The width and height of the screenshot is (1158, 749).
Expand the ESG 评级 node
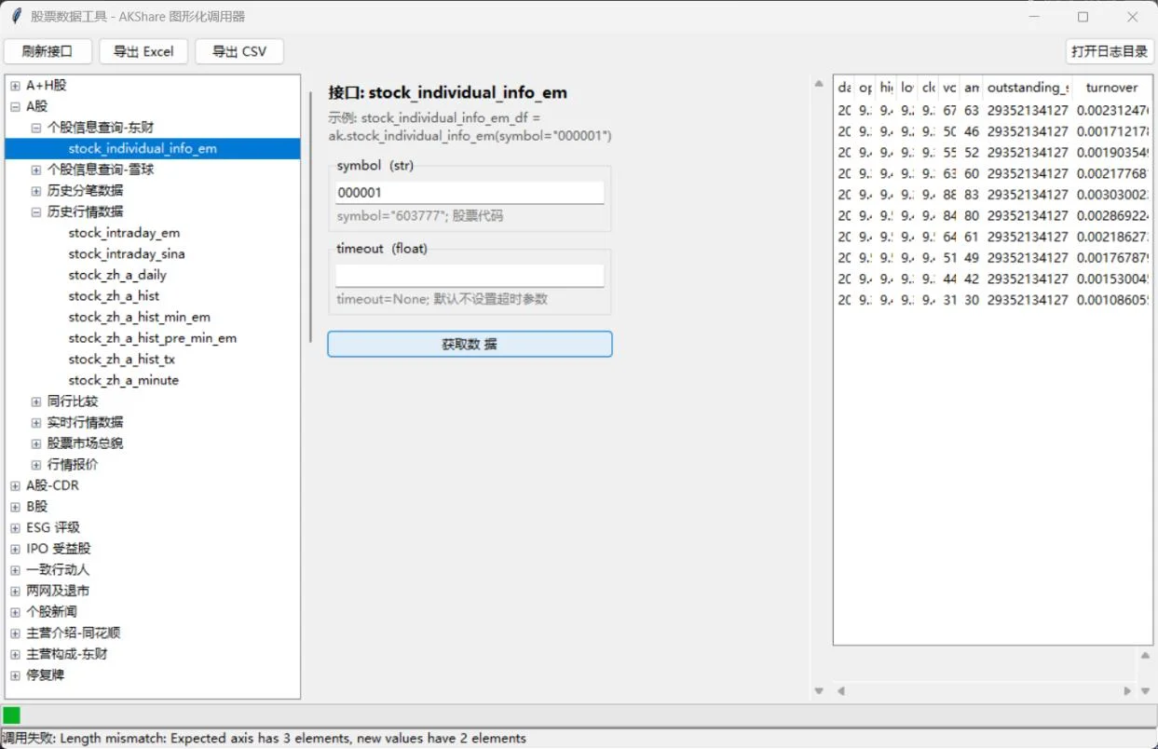point(15,527)
